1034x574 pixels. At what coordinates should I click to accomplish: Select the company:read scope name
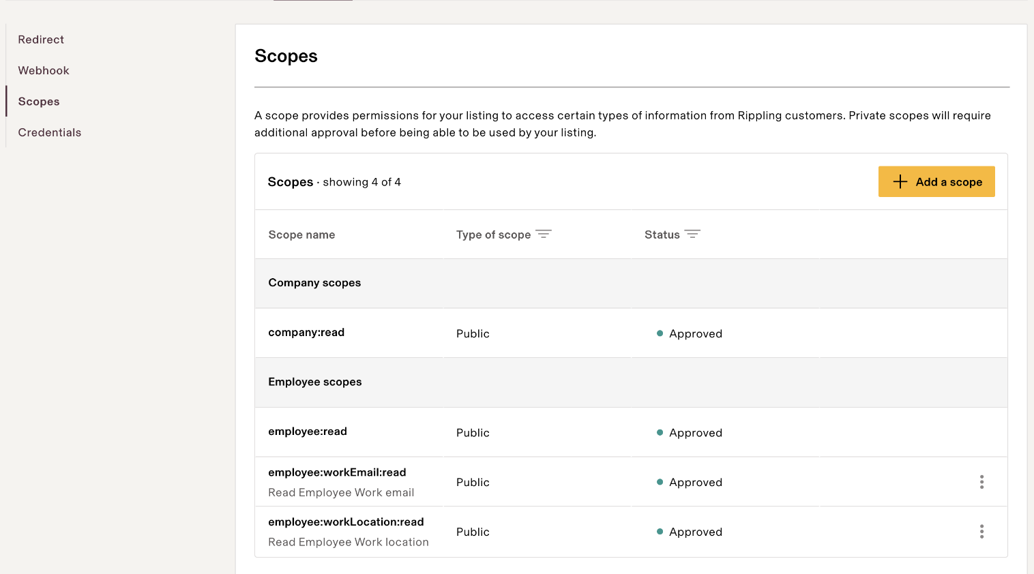point(306,333)
